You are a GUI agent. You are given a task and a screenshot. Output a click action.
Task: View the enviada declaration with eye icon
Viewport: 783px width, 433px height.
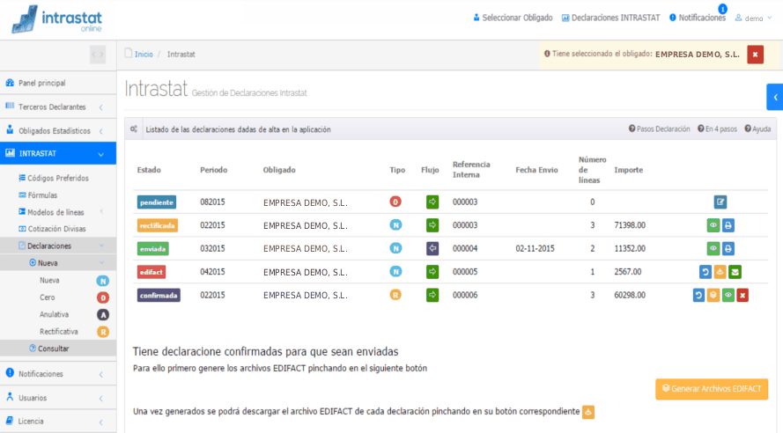[x=713, y=248]
